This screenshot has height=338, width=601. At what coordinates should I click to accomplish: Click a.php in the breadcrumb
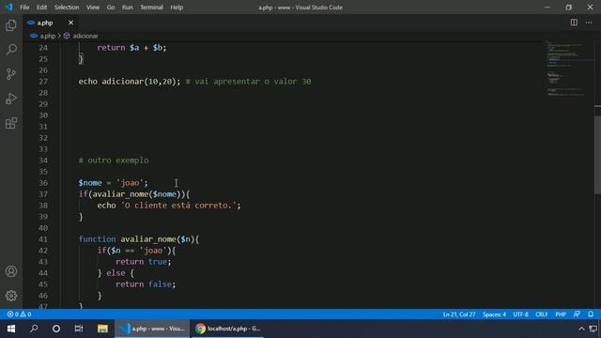(48, 36)
